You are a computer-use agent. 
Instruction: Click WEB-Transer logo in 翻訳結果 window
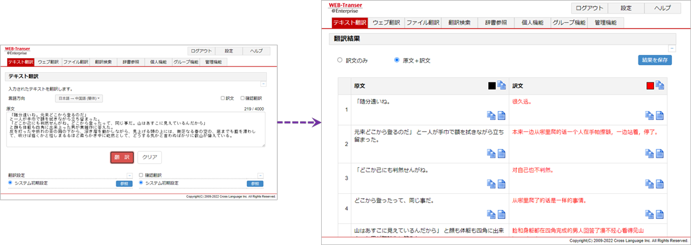345,8
